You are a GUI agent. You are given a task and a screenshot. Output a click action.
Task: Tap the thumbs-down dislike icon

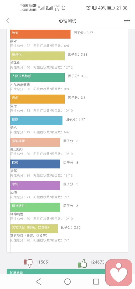click(x=28, y=263)
